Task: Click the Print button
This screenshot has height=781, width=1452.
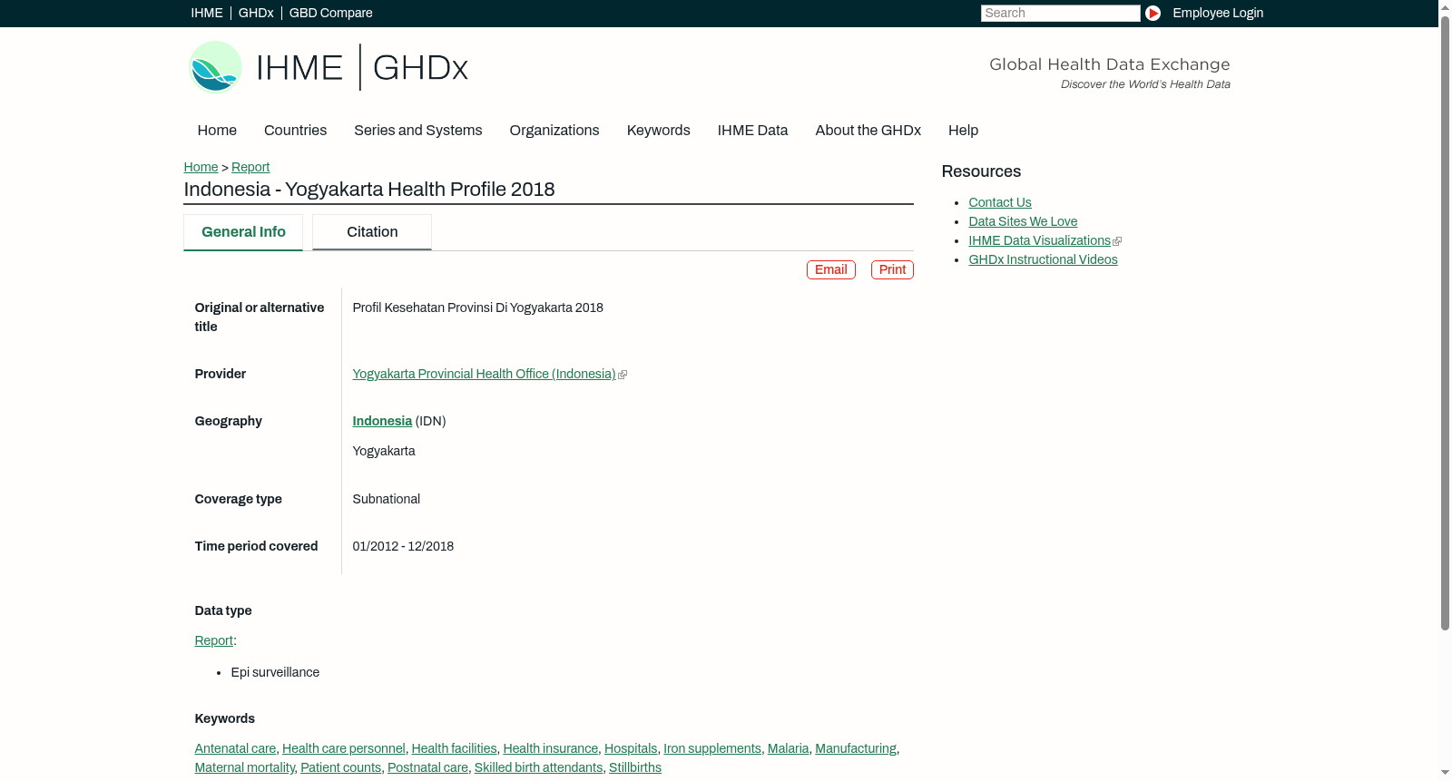Action: [892, 269]
